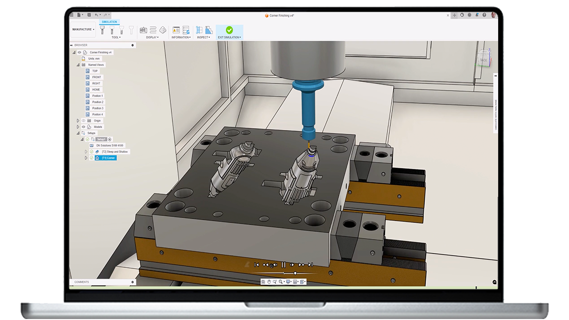Toggle the Setup1 active radio button
Screen dimensions: 569x320
[x=110, y=139]
